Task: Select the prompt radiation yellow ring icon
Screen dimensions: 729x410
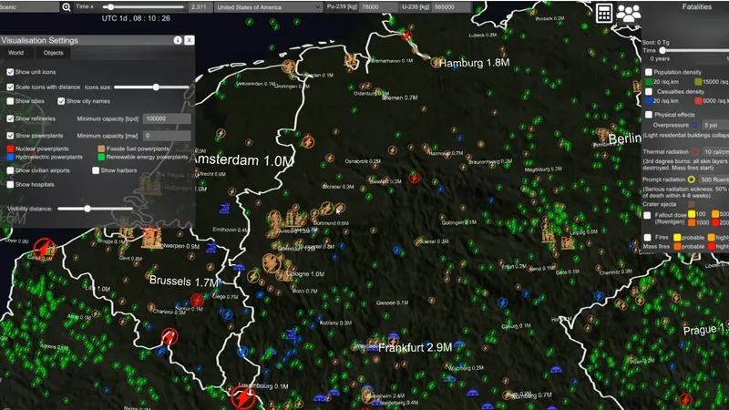Action: (693, 179)
